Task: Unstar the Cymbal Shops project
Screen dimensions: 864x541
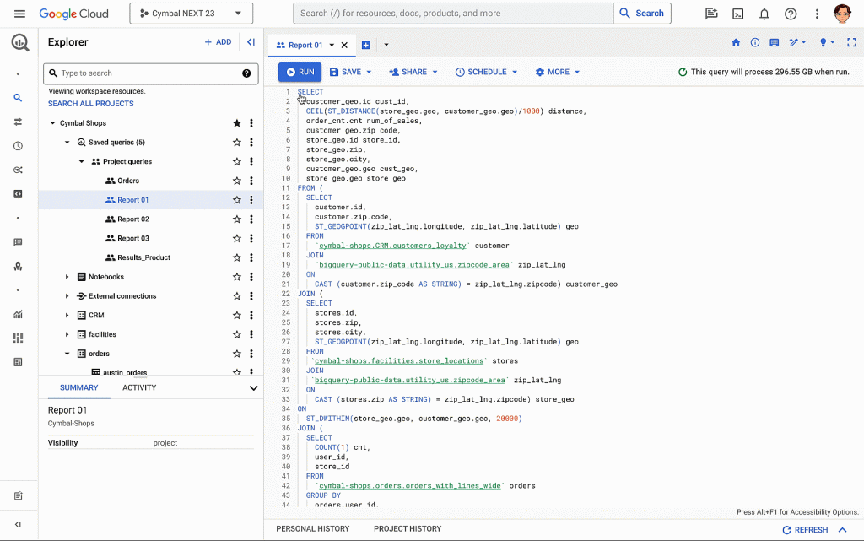Action: click(237, 123)
